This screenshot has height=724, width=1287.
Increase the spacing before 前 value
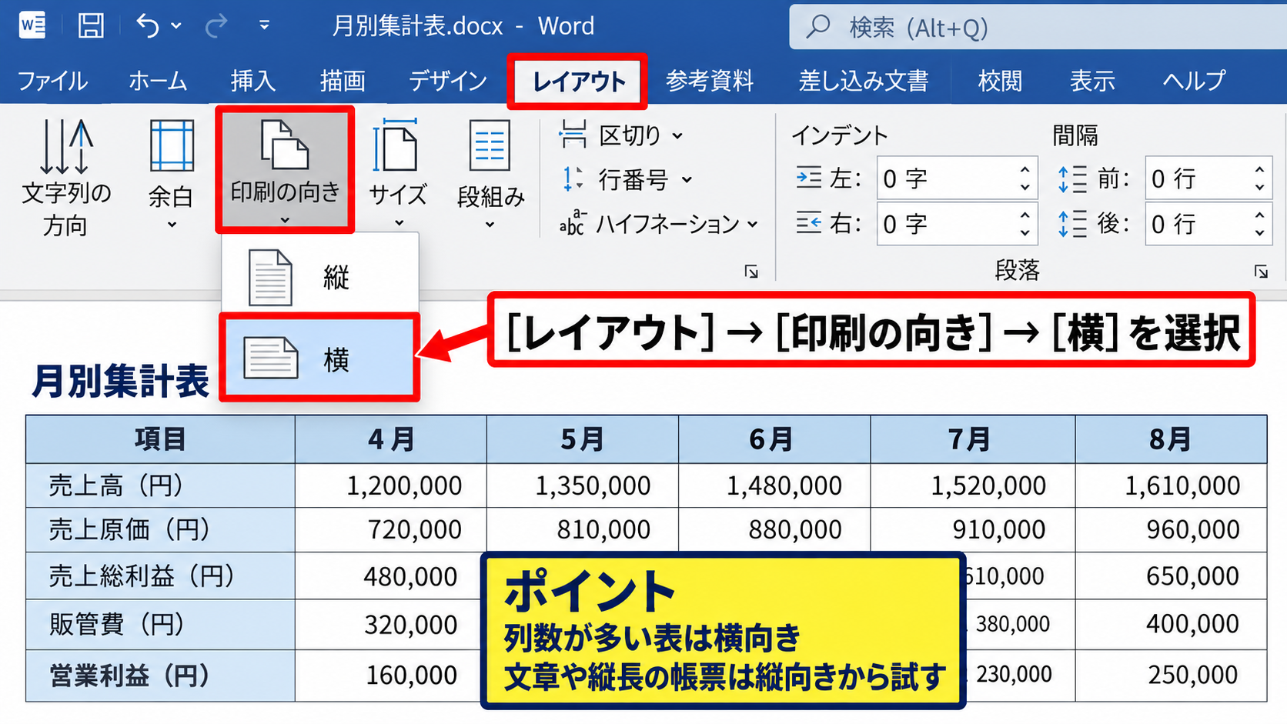pos(1259,170)
